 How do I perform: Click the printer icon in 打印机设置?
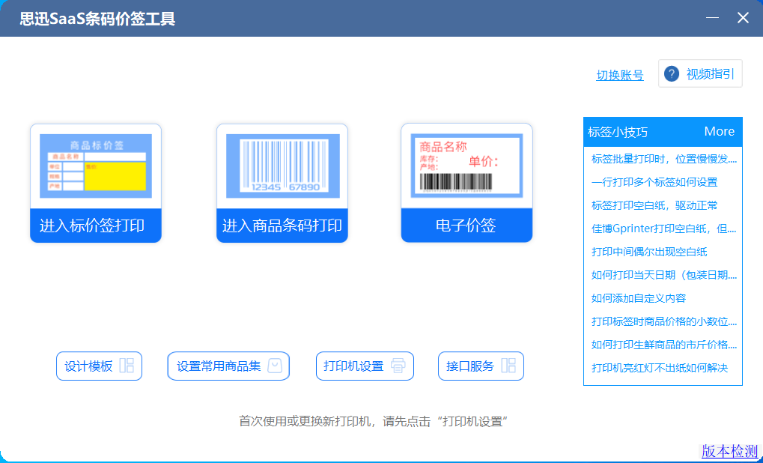coord(398,366)
